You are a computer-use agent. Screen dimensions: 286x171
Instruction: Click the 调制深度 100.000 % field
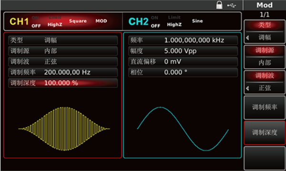pos(63,83)
